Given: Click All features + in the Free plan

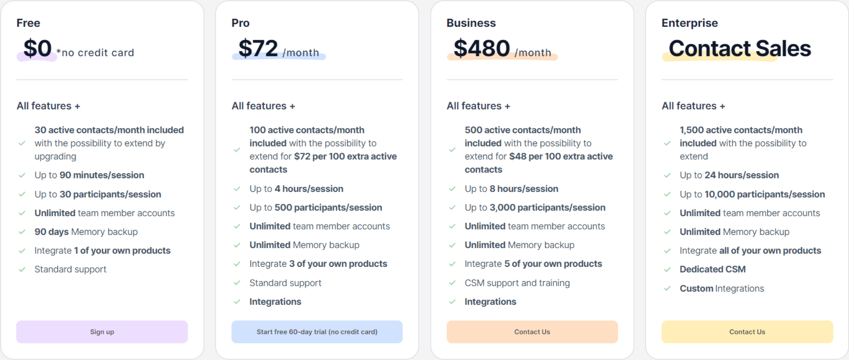Looking at the screenshot, I should point(48,106).
